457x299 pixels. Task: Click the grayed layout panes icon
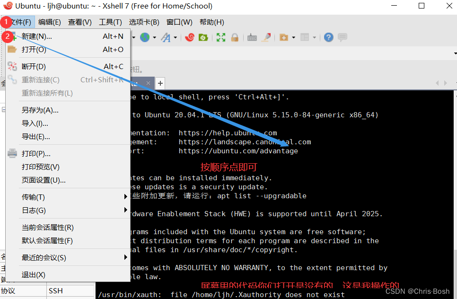tap(305, 37)
